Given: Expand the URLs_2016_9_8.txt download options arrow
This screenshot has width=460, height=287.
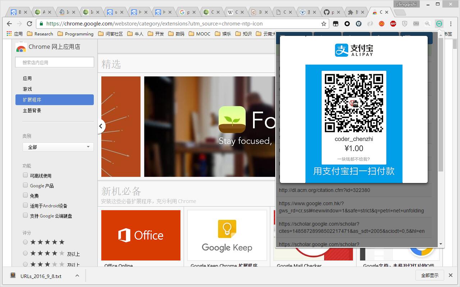Looking at the screenshot, I should pyautogui.click(x=77, y=276).
